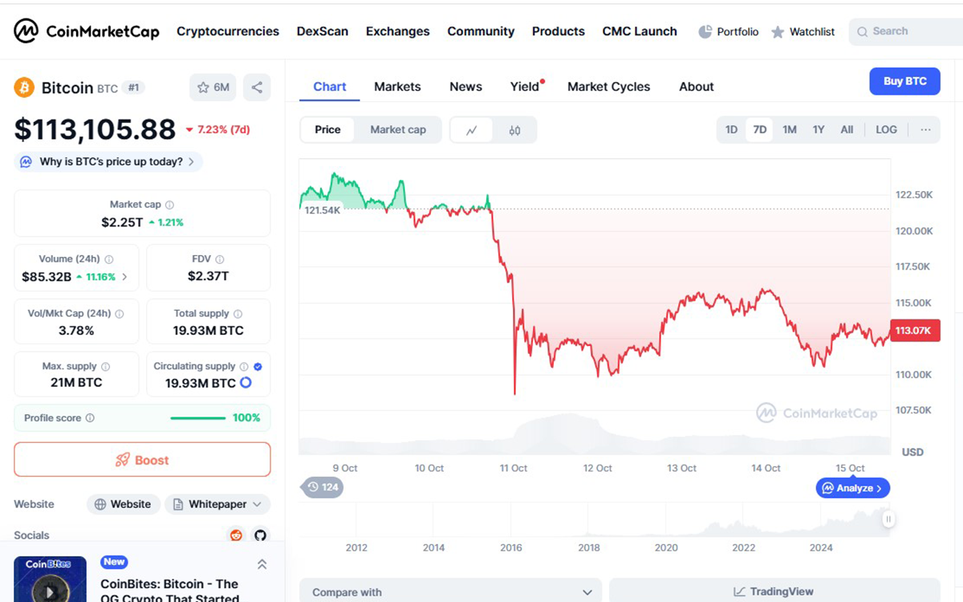Switch chart to Market cap view
This screenshot has width=963, height=602.
(x=399, y=129)
